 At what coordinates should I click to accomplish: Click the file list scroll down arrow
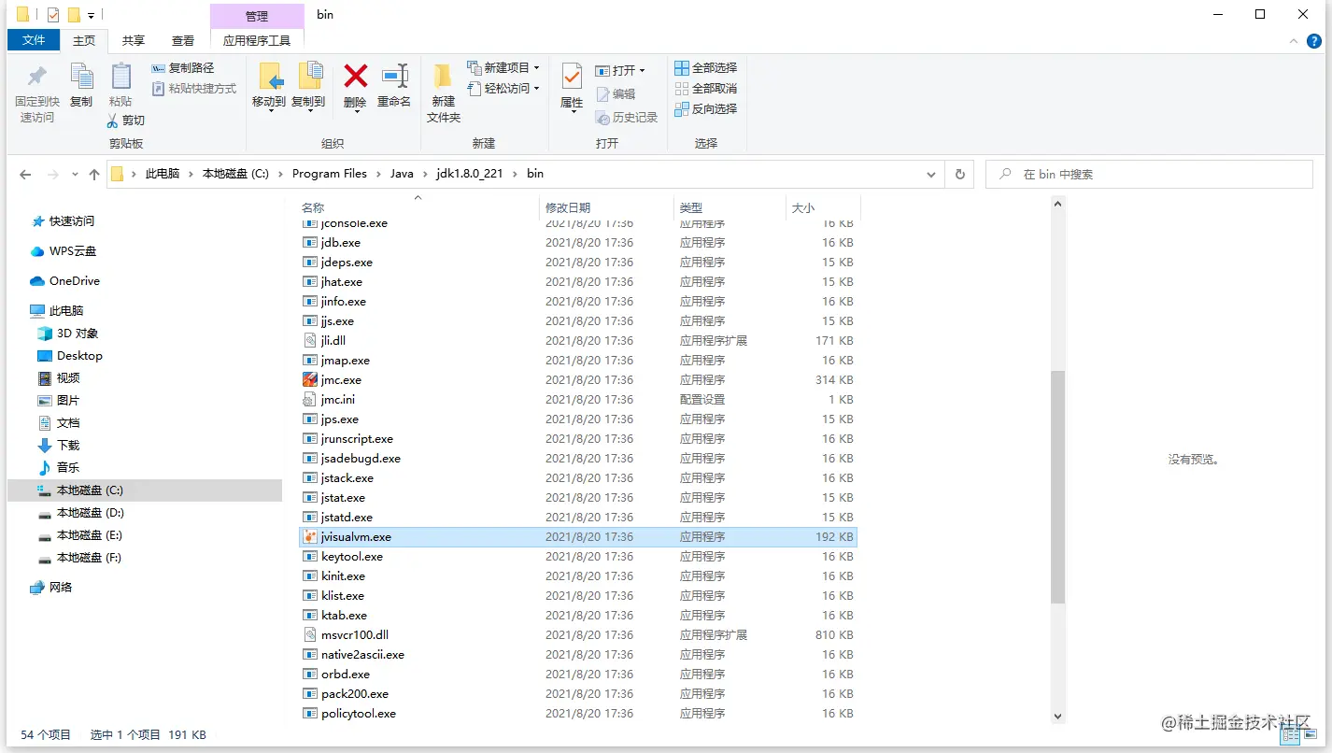[1057, 716]
